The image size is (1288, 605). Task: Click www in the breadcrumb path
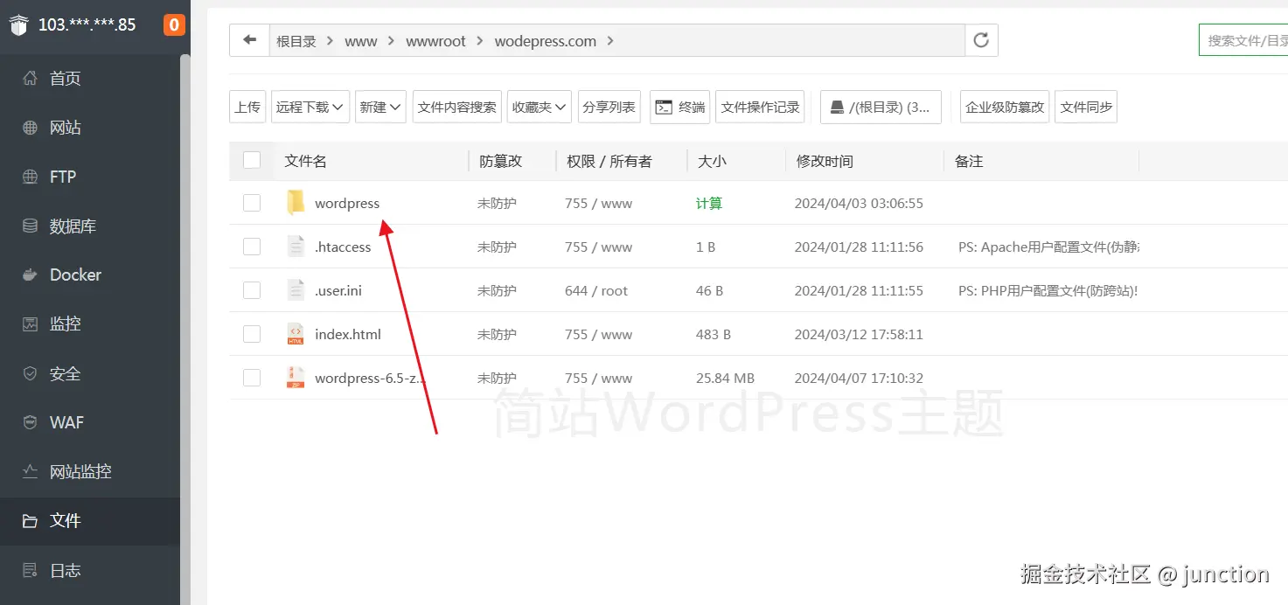(361, 41)
